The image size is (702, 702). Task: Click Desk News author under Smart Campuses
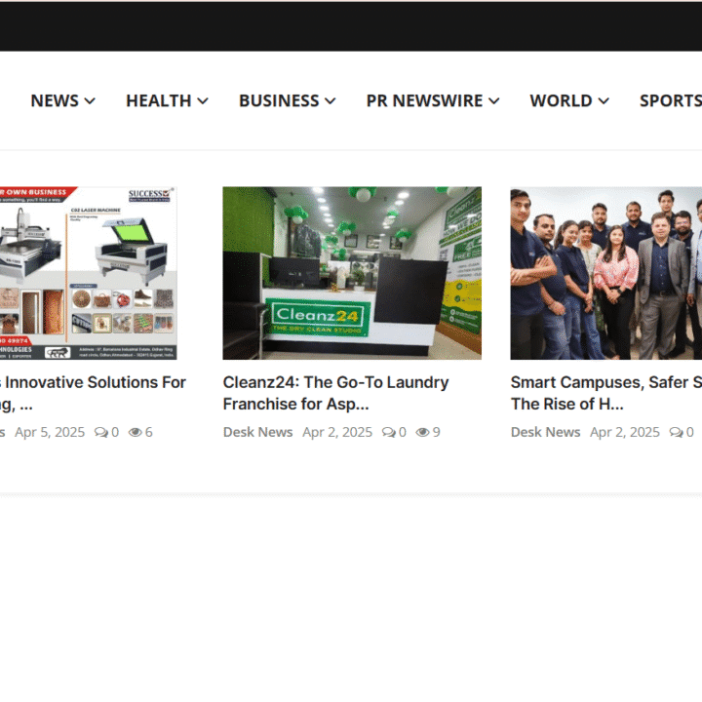tap(545, 432)
